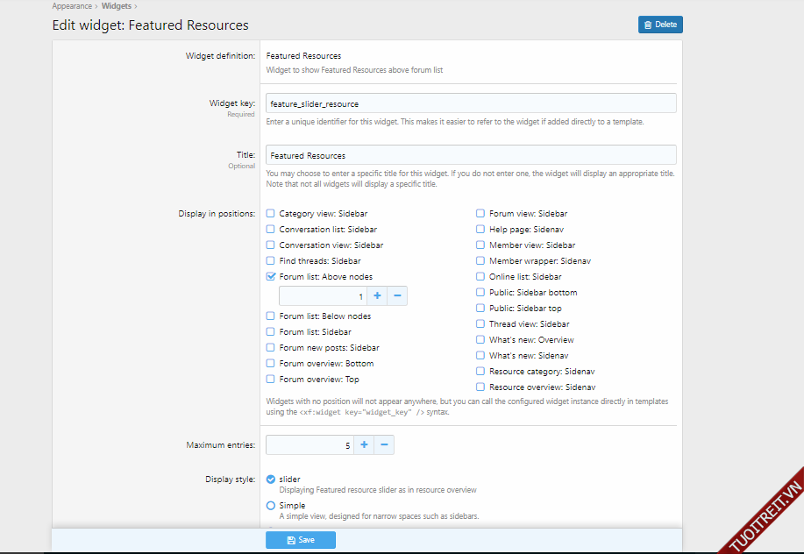Check What's new: Overview option
The image size is (804, 554).
(480, 340)
